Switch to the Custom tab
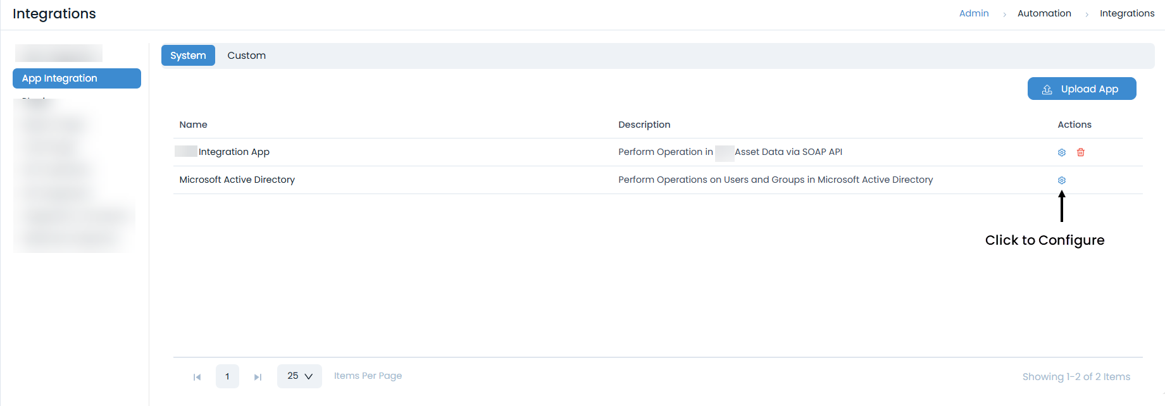The image size is (1165, 406). (x=246, y=56)
